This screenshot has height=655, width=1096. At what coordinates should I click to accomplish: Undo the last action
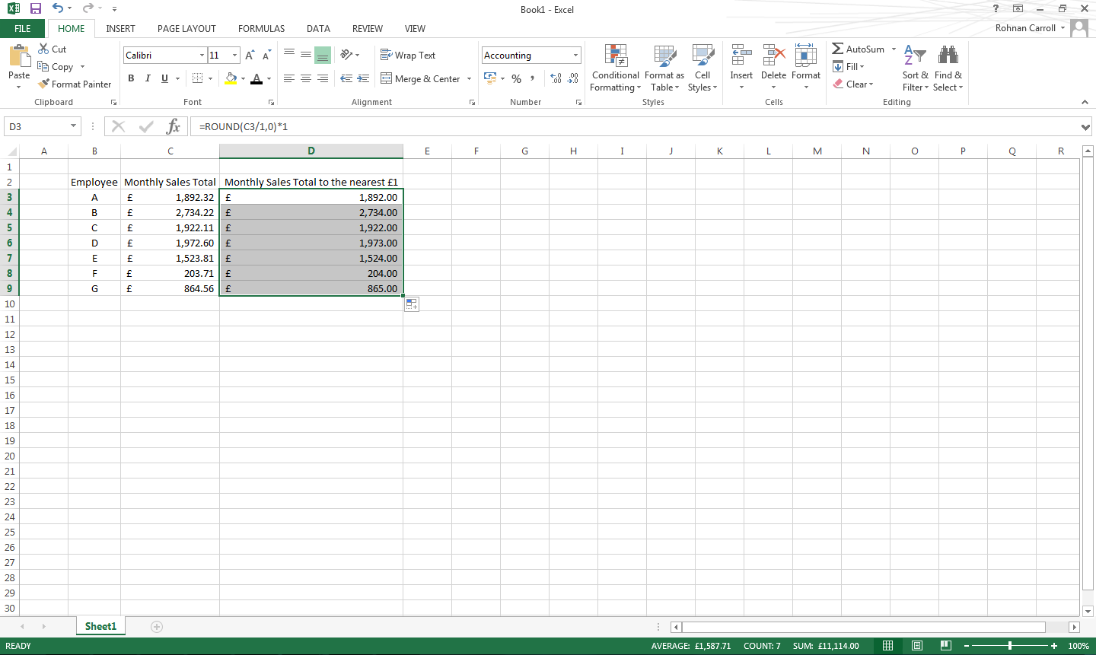click(x=58, y=8)
